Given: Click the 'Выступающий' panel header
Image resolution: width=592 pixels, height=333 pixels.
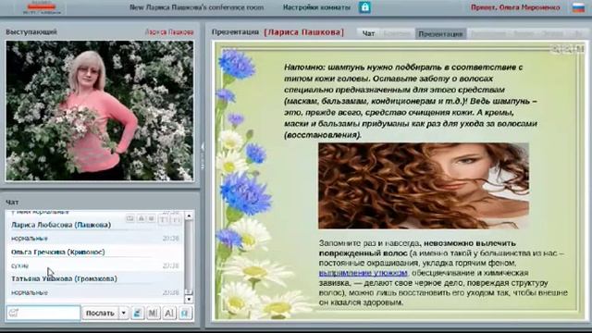Looking at the screenshot, I should tap(31, 32).
